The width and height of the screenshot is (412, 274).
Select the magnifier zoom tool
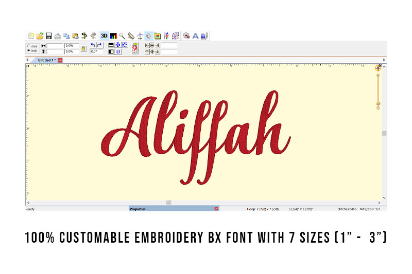(122, 36)
